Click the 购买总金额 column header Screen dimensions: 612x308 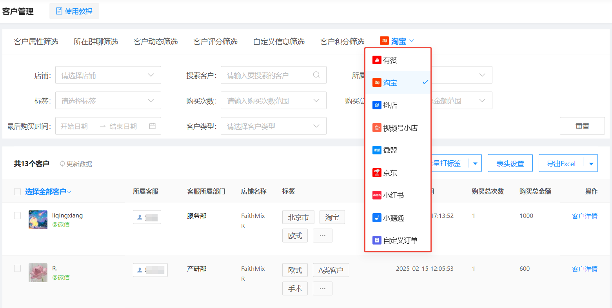tap(535, 191)
